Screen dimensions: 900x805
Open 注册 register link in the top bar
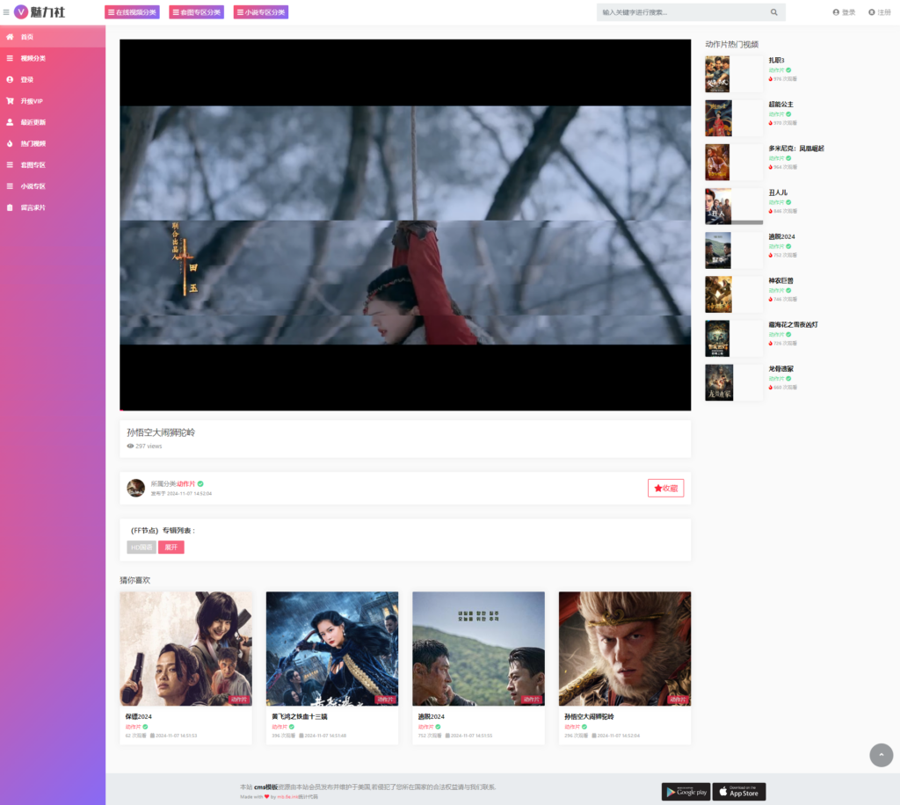click(x=879, y=12)
